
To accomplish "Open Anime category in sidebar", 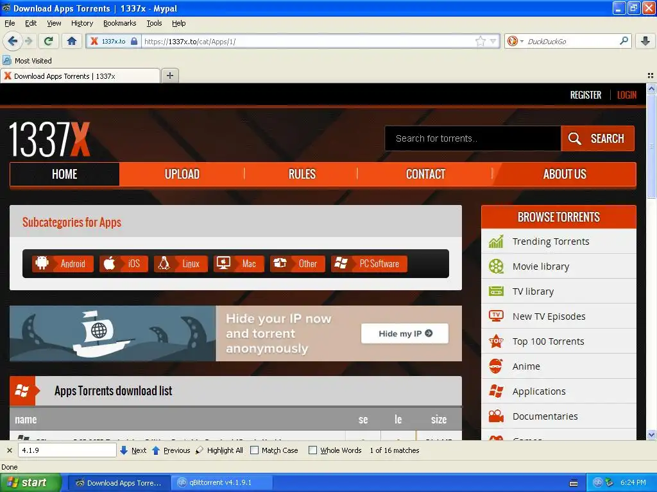I will click(x=559, y=366).
